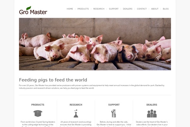This screenshot has height=127, width=190.
Task: Click the Products box icon
Action: click(38, 113)
